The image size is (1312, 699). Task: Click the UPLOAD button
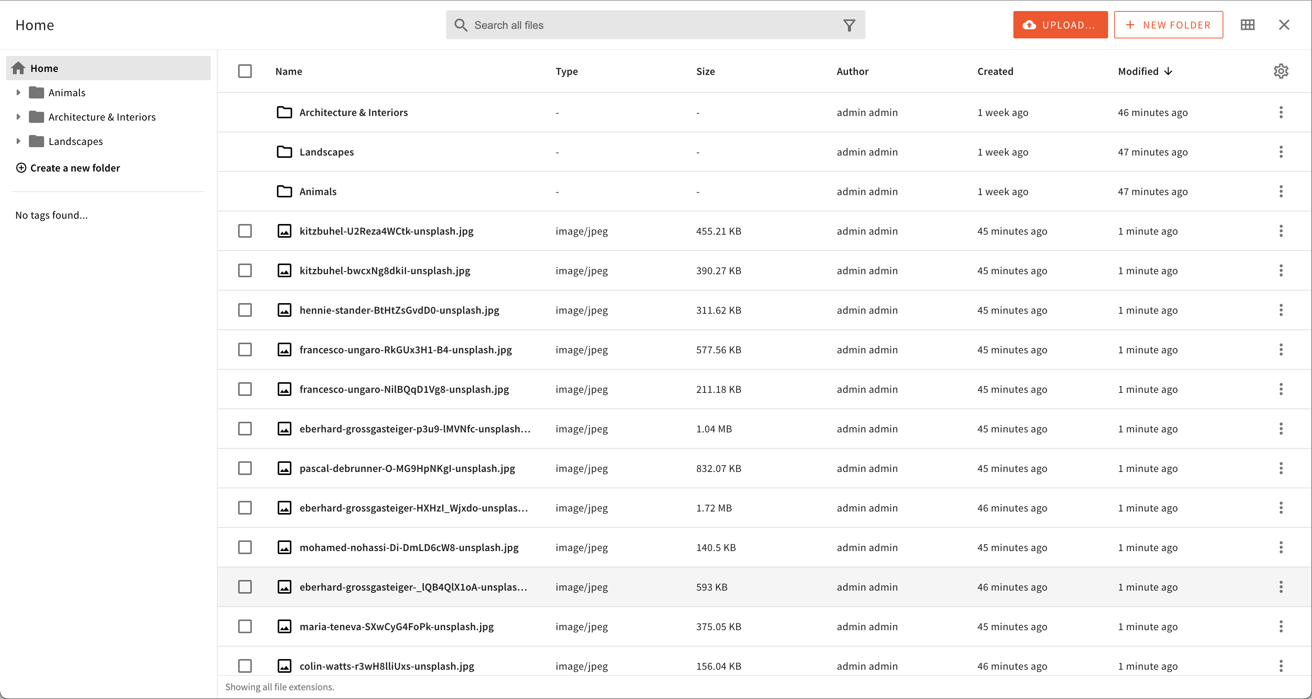(1060, 24)
